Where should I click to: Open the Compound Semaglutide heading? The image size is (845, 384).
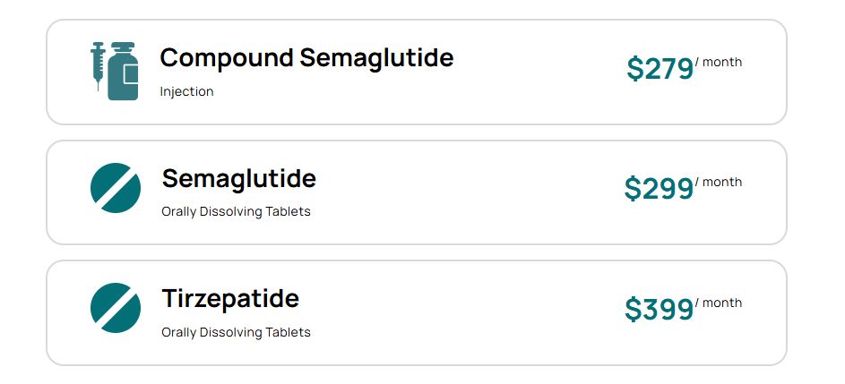306,58
